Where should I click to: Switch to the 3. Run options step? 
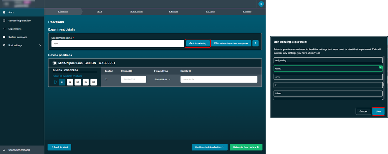click(x=137, y=12)
